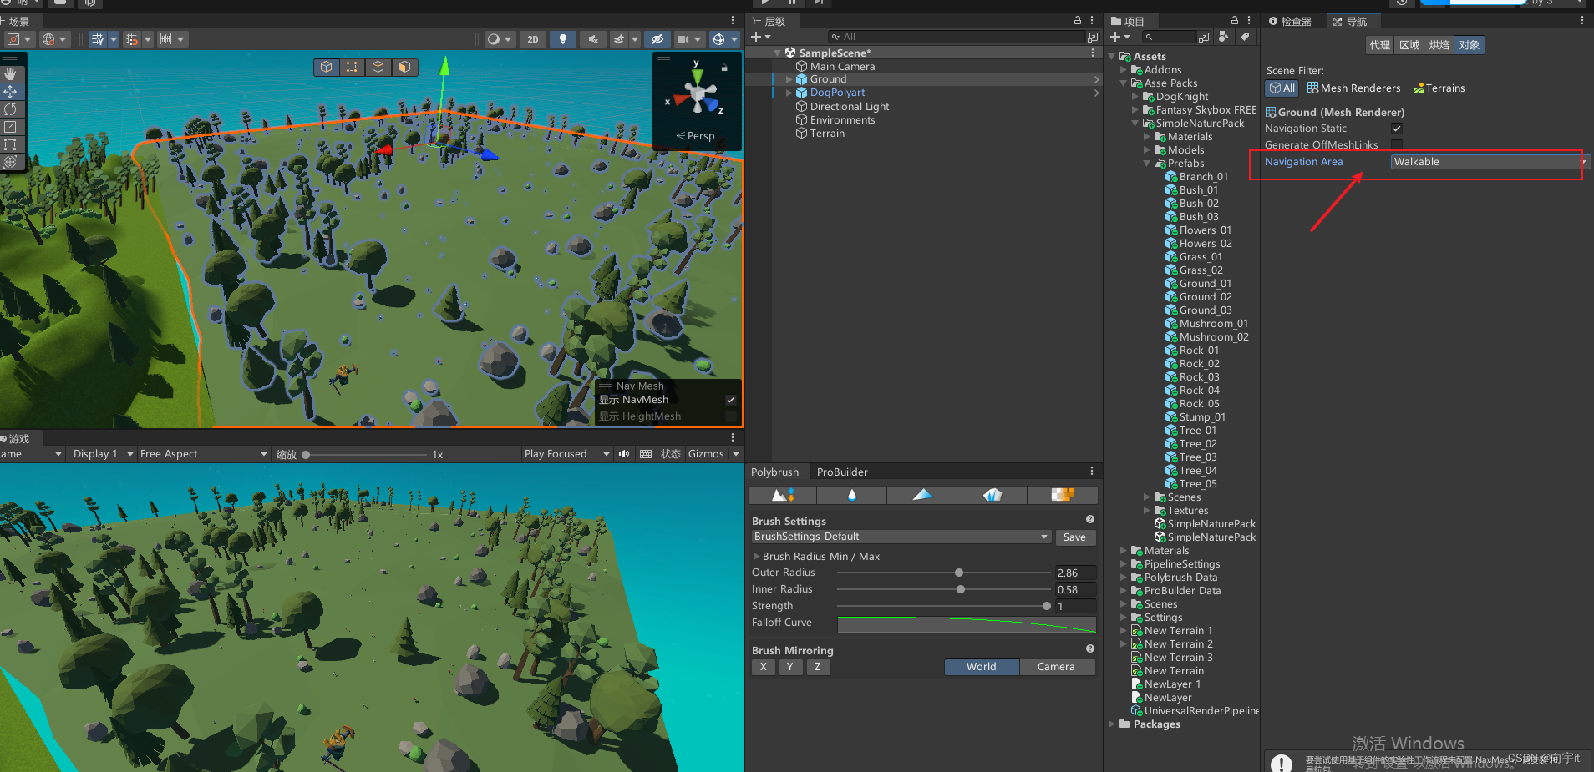1594x772 pixels.
Task: Click ProBuilder object selection mode icon
Action: (x=327, y=67)
